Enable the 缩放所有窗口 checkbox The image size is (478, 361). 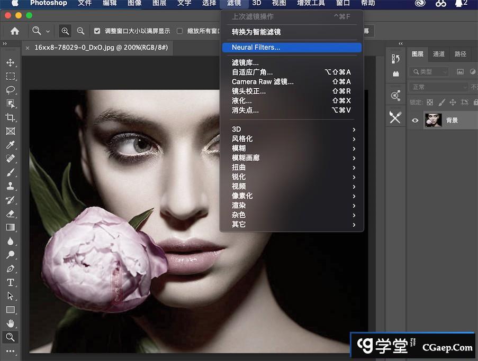point(179,31)
